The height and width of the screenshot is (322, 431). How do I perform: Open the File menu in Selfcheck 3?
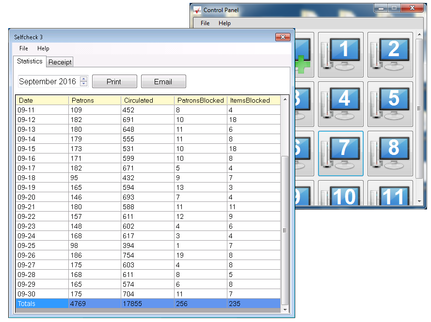[24, 48]
